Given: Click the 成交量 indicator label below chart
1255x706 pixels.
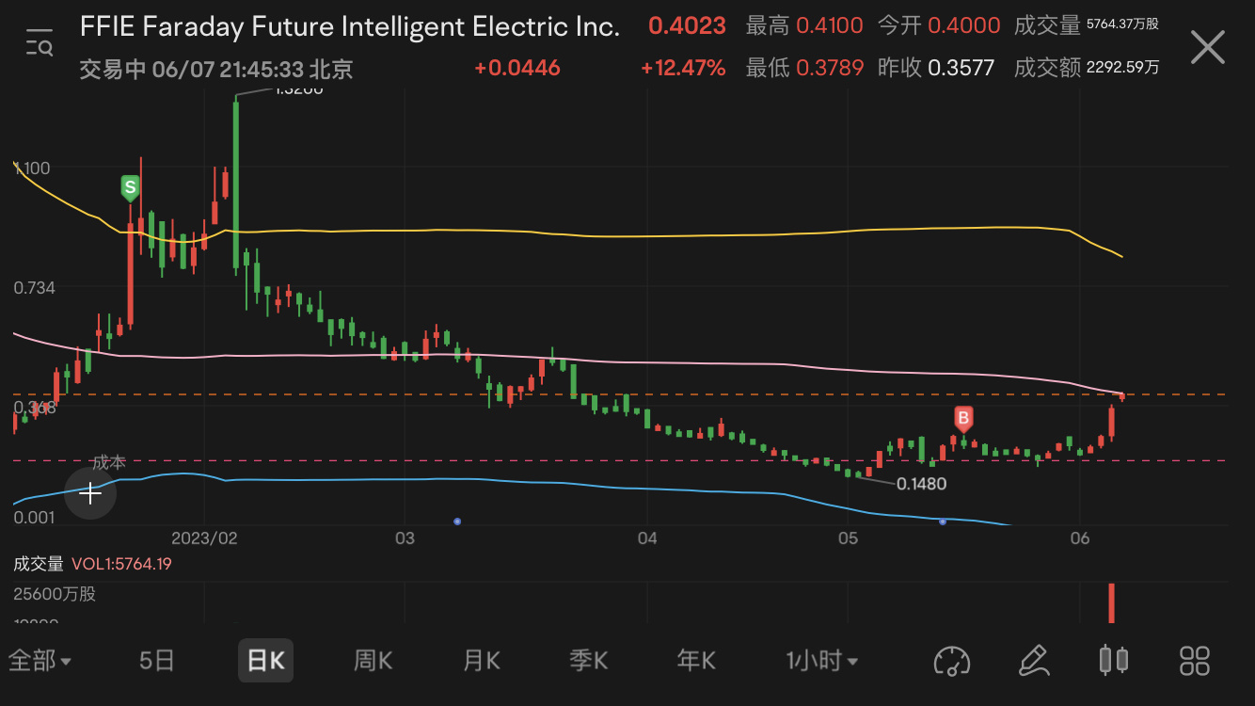Looking at the screenshot, I should click(39, 564).
